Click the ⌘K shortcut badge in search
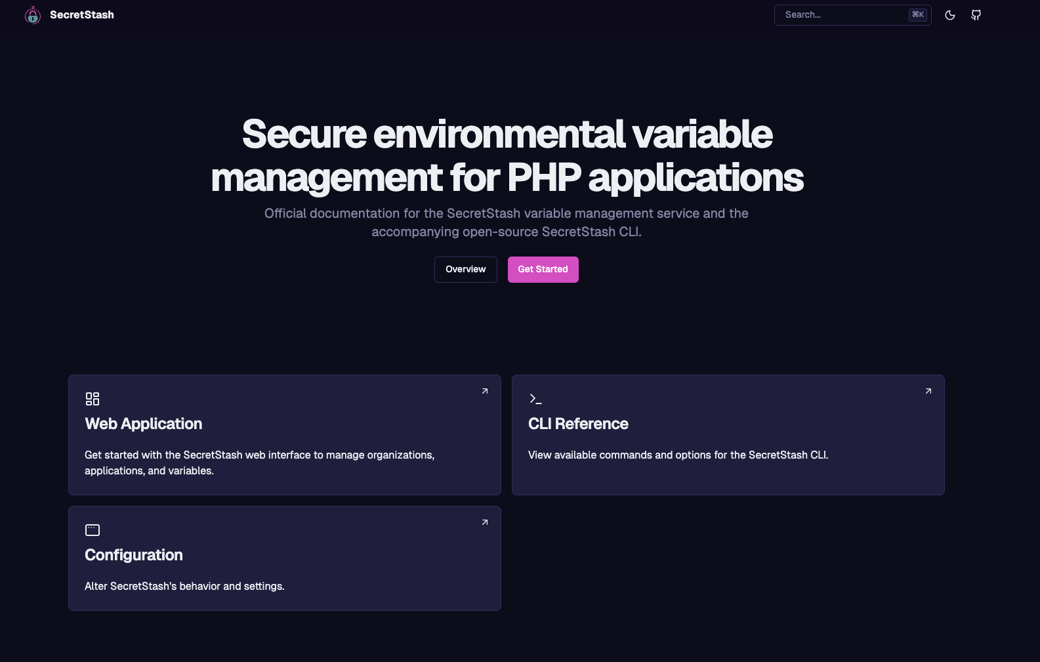 coord(917,15)
